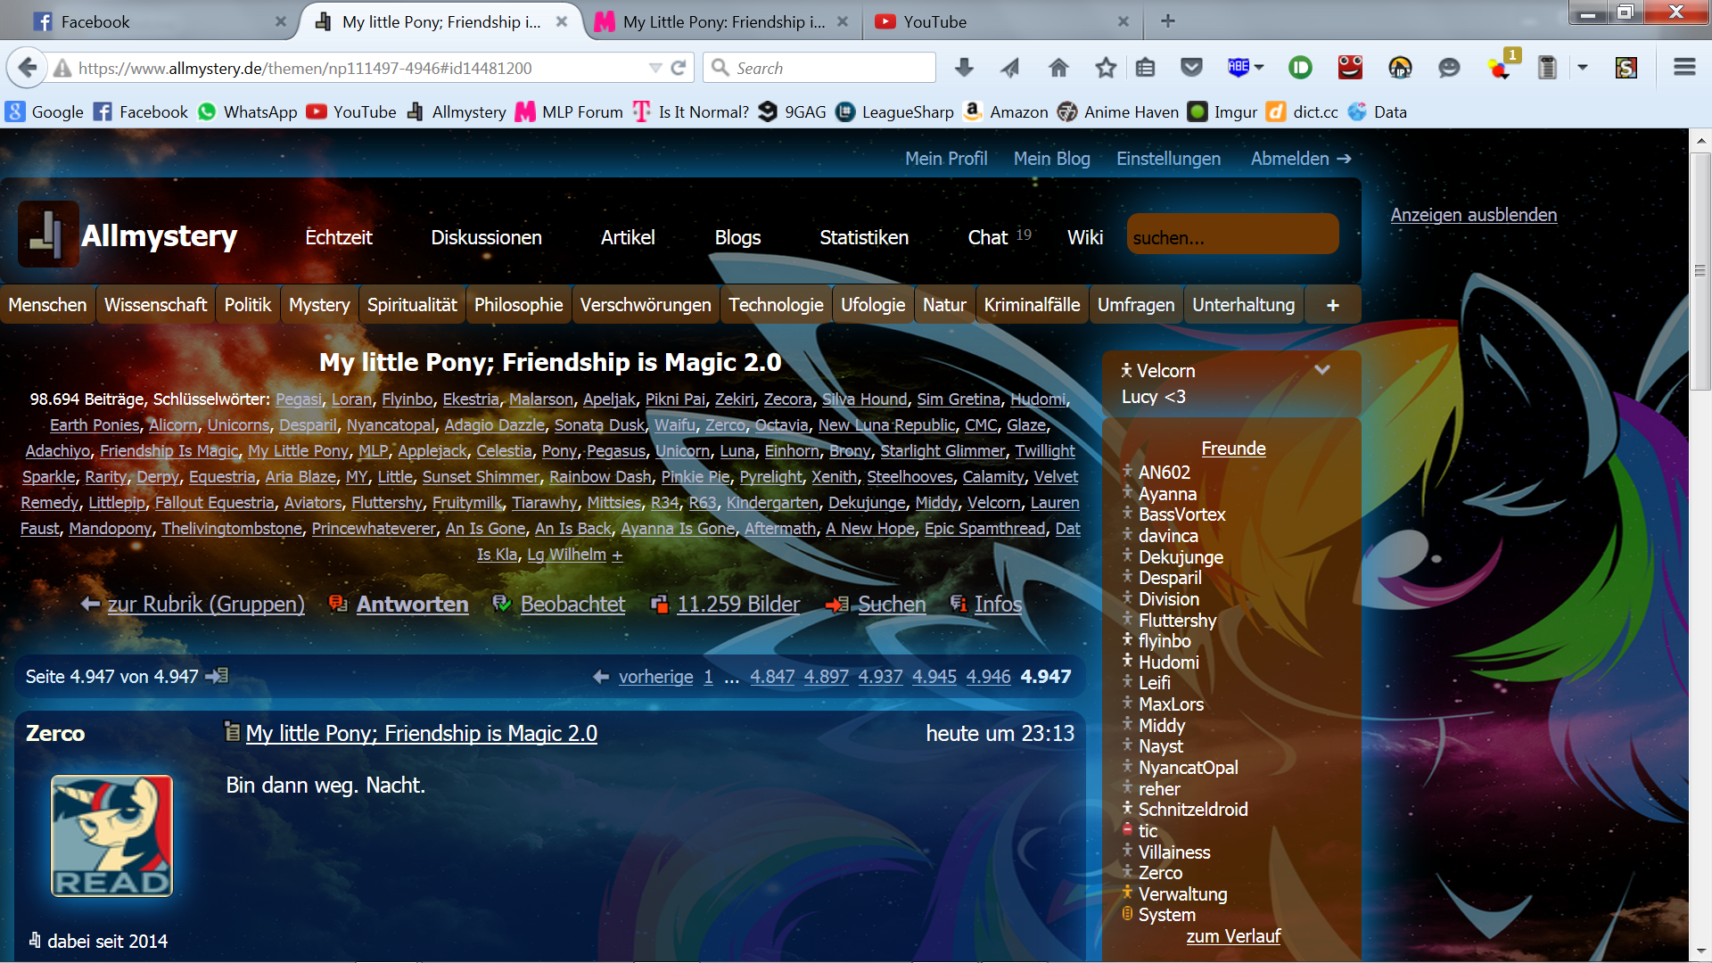This screenshot has height=963, width=1712.
Task: Click the Allmystery logo icon
Action: 48,235
